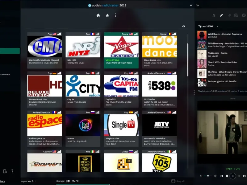The height and width of the screenshot is (185, 247).
Task: Skip to previous track
Action: click(222, 176)
